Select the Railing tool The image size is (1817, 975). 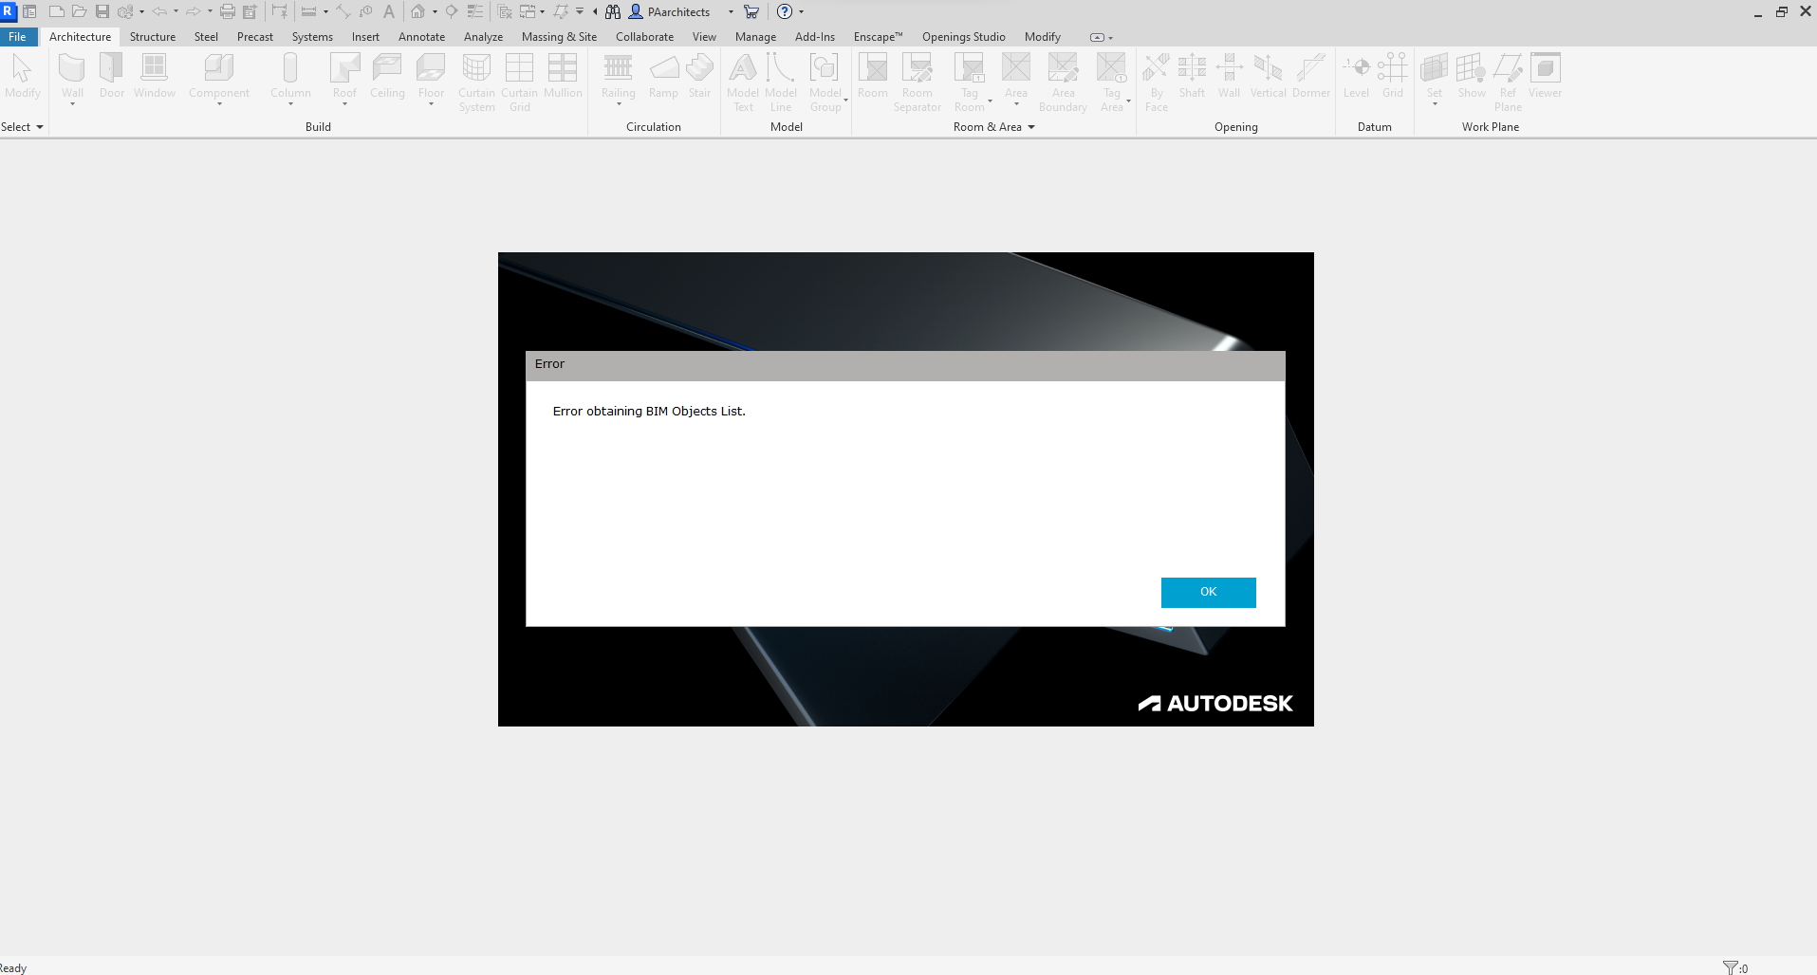[618, 76]
